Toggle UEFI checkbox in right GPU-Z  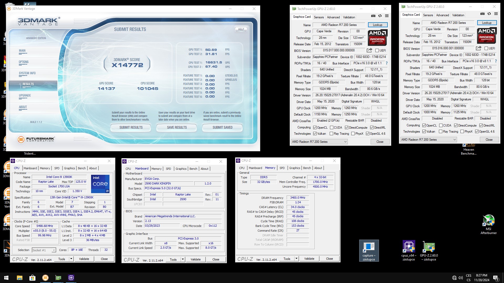[486, 48]
